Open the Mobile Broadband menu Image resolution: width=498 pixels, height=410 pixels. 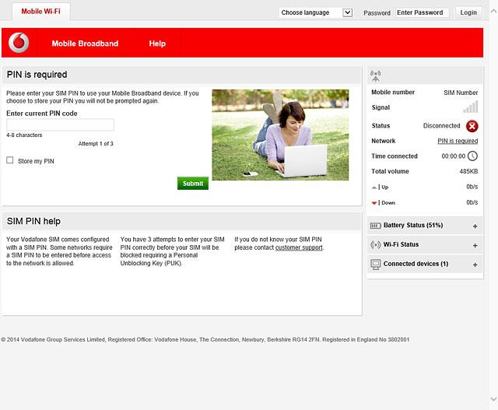[x=85, y=44]
